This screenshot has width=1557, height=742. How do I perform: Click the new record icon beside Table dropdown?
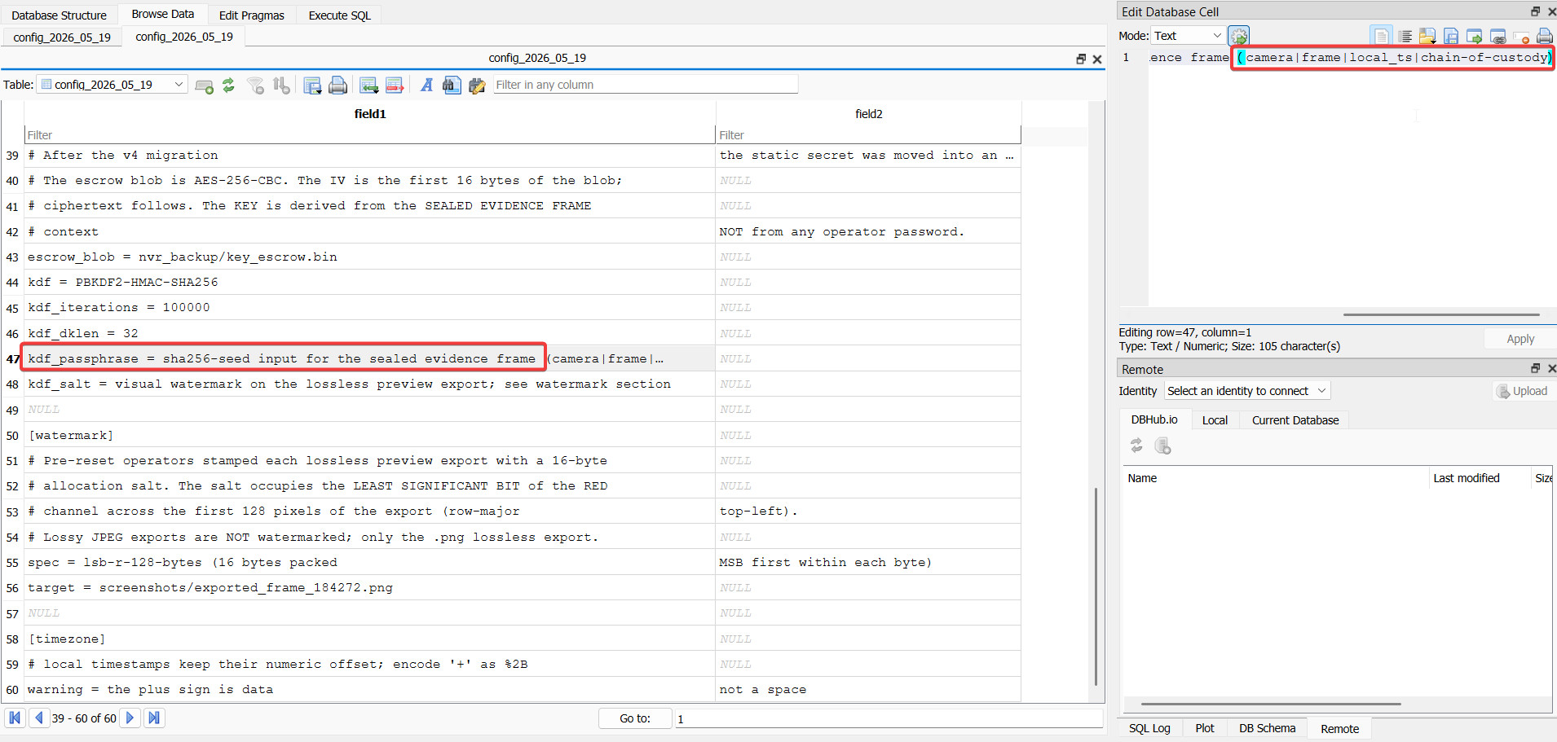[205, 85]
